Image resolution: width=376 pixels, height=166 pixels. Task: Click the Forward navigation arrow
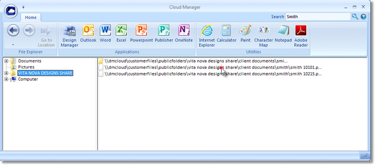(29, 30)
